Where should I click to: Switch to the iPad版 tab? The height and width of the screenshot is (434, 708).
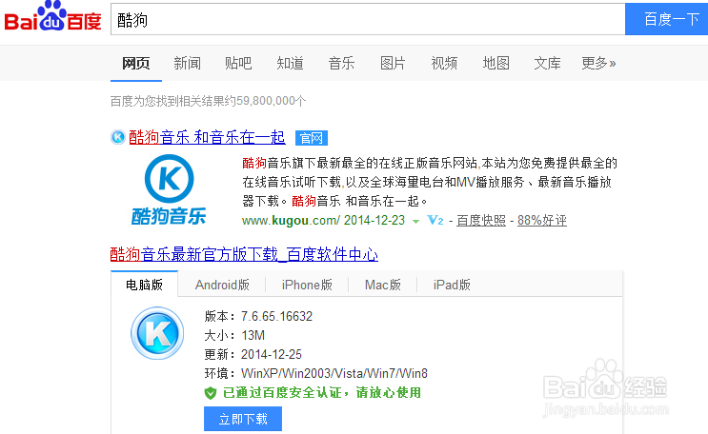point(452,285)
